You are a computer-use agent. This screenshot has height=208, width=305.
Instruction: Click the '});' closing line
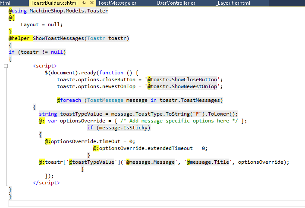coord(49,176)
